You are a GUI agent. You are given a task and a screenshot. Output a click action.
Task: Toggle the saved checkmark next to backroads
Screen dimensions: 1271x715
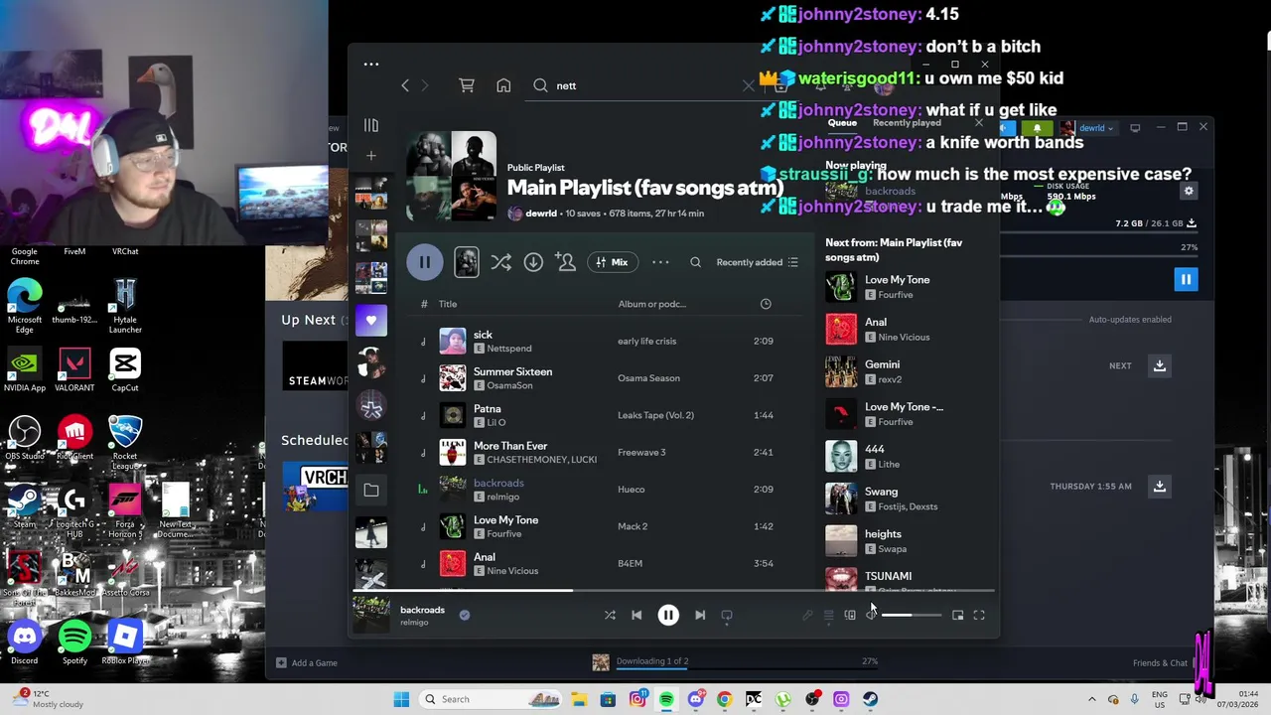(x=464, y=615)
